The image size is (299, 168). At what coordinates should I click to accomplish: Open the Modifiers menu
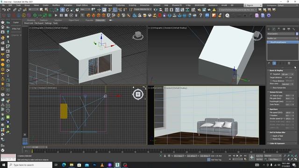pos(56,5)
